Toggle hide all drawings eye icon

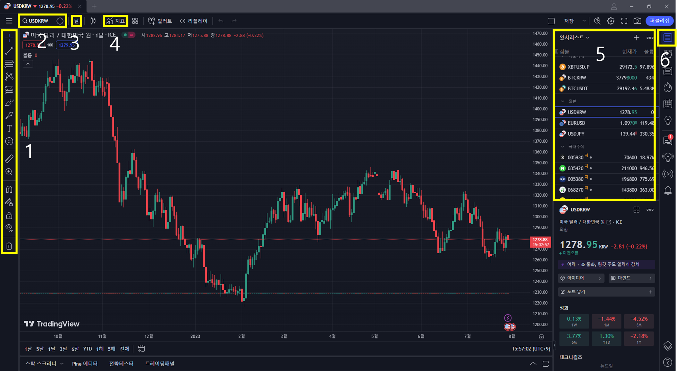pyautogui.click(x=9, y=228)
